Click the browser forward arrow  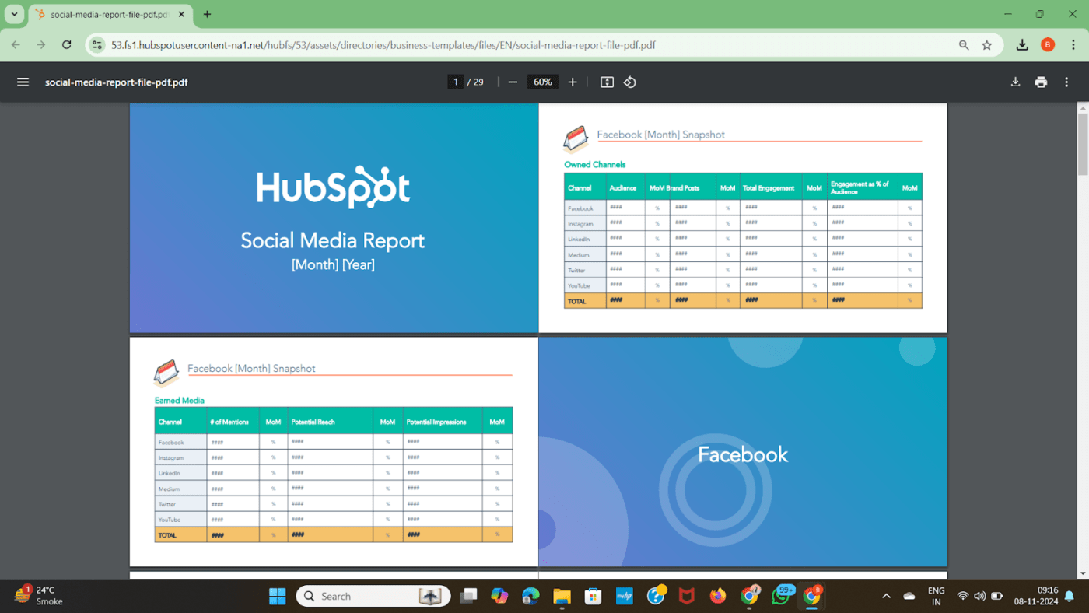tap(41, 45)
